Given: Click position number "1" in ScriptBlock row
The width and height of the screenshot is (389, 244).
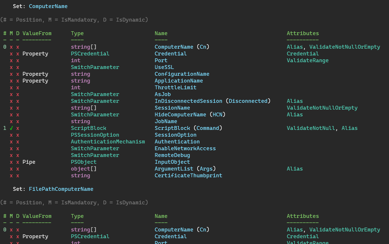Looking at the screenshot, I should pyautogui.click(x=5, y=128).
